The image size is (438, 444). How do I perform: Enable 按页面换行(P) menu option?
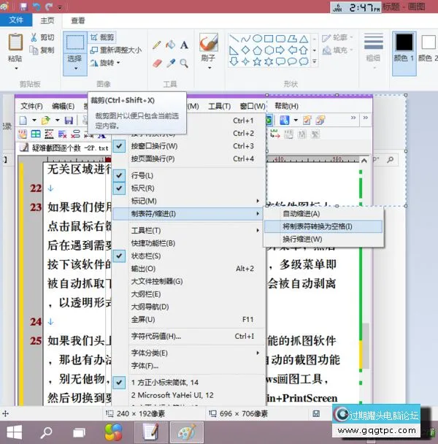point(189,159)
